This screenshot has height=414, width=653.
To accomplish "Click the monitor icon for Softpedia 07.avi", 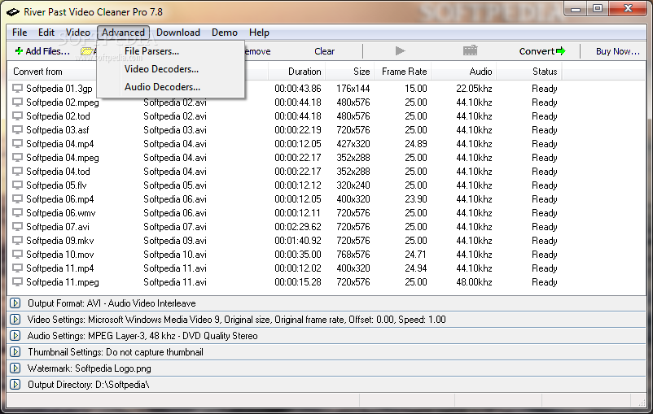I will pyautogui.click(x=17, y=227).
